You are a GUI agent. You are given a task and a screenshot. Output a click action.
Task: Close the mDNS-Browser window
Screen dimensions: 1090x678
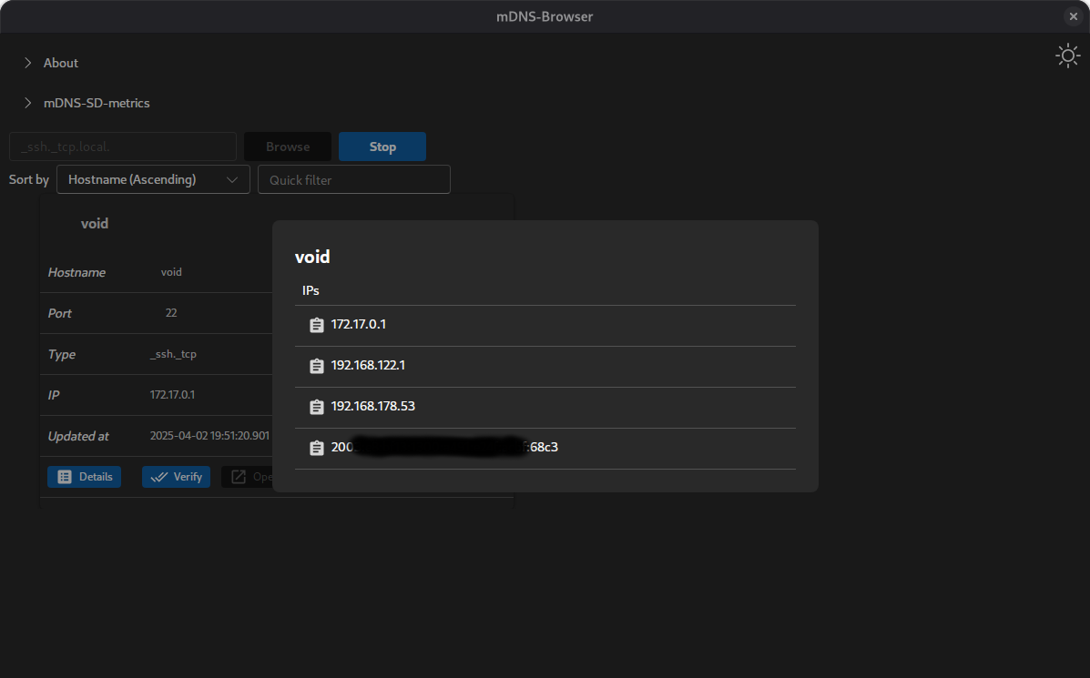pyautogui.click(x=1074, y=16)
